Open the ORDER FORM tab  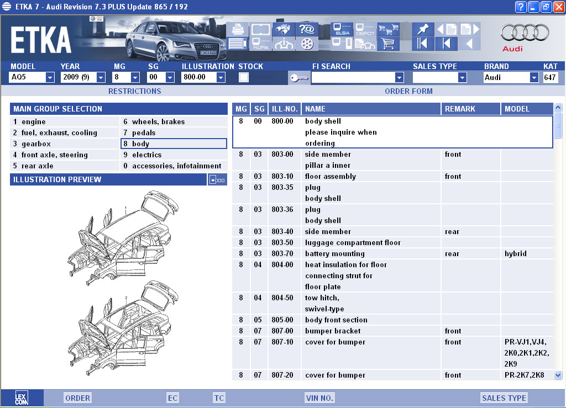point(408,91)
